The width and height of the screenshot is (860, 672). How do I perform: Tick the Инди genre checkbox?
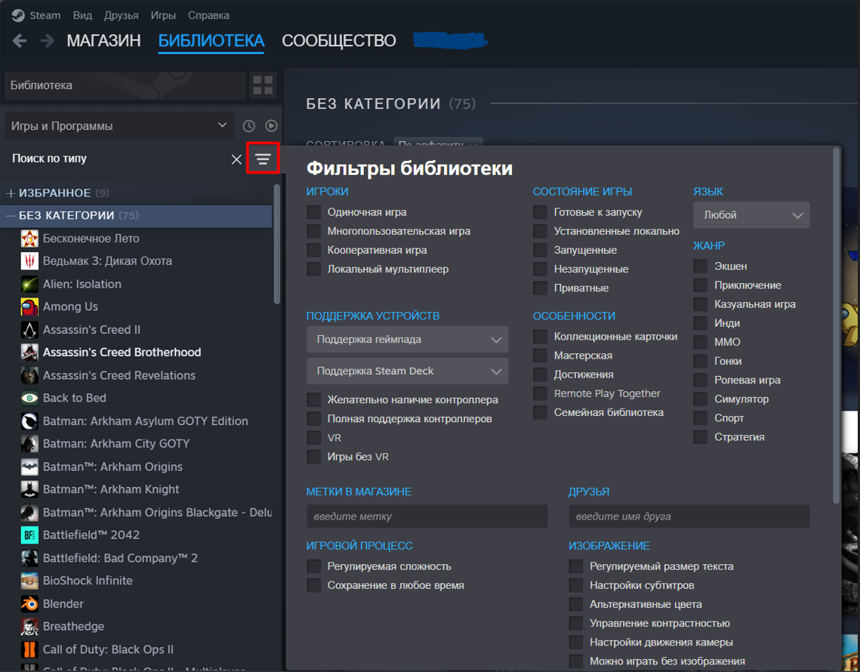pyautogui.click(x=701, y=323)
